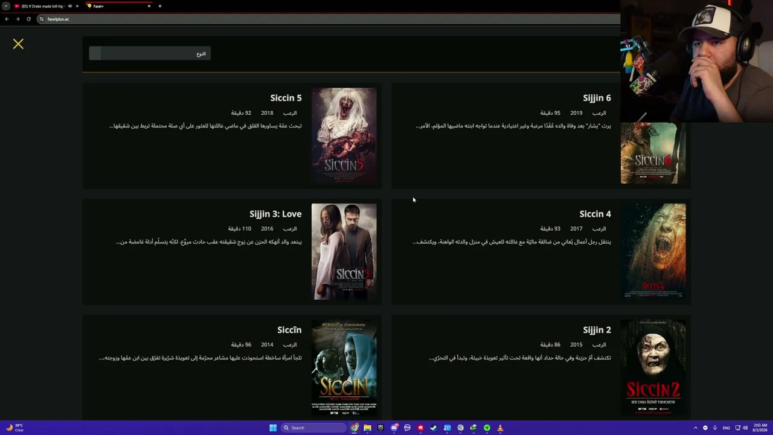Click the year 2018 on Siccin 5
The image size is (773, 435).
click(267, 113)
